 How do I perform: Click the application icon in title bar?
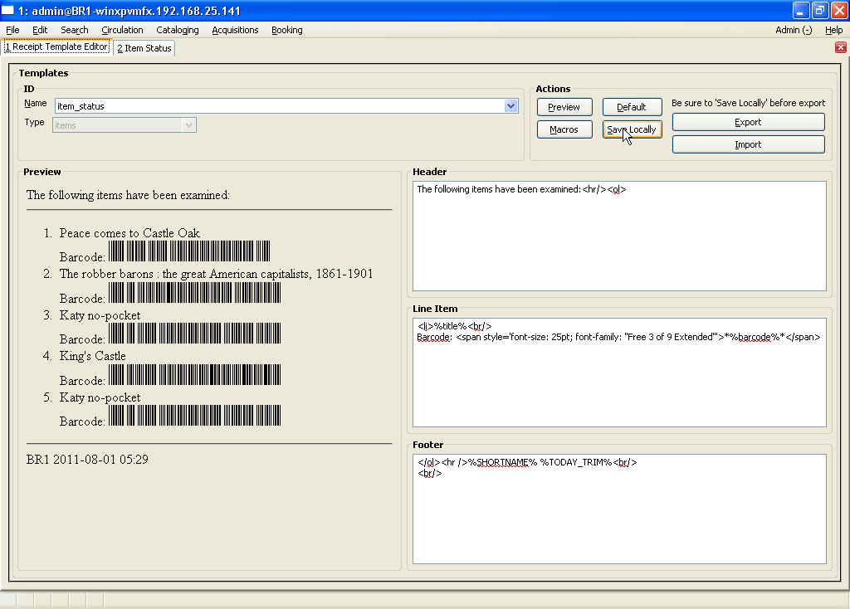(x=9, y=10)
